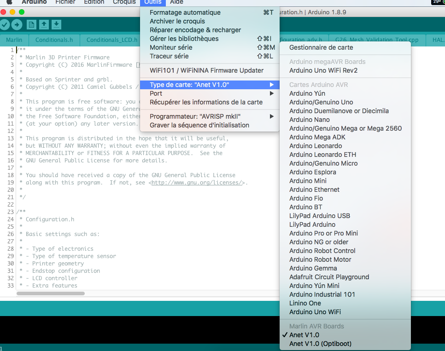Select Arduino Uno WiFi Rev2 board
This screenshot has height=351, width=445.
(x=345, y=70)
